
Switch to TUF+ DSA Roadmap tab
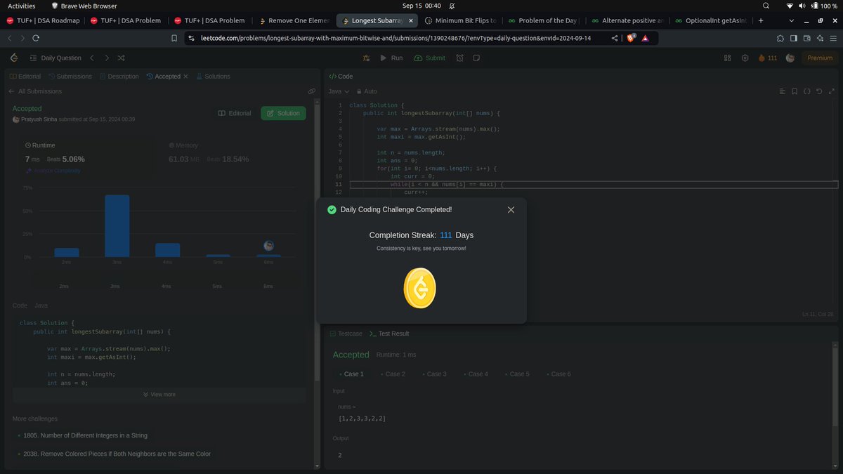44,20
